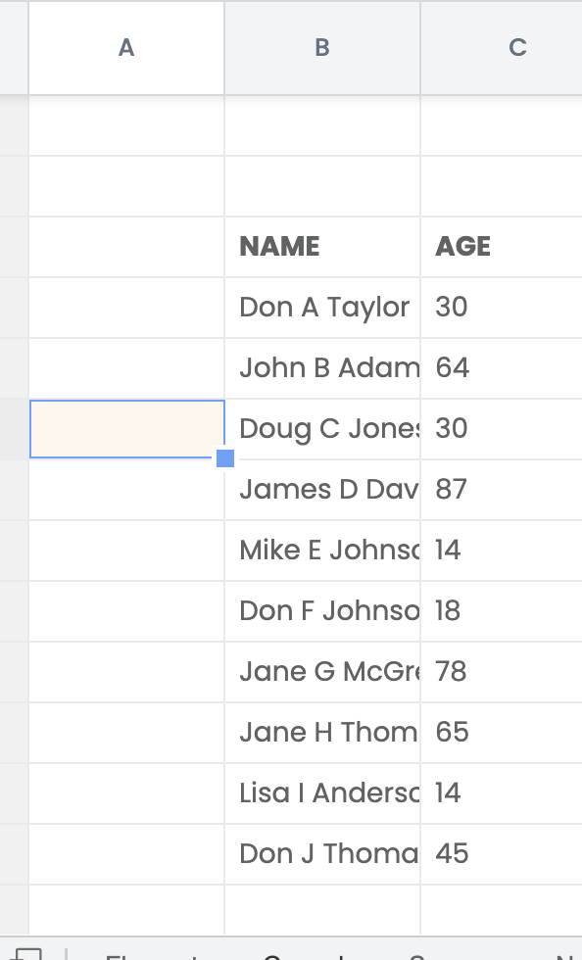Click the add sheet icon at bottom-left

click(x=25, y=953)
